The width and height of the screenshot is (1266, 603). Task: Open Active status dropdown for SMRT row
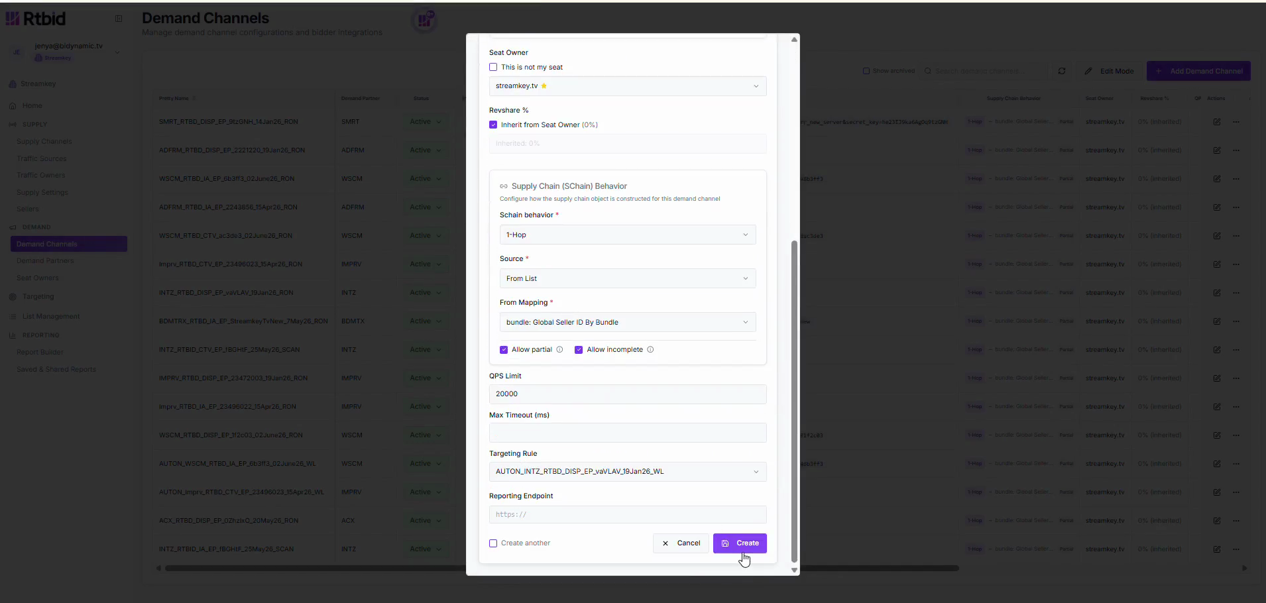tap(425, 122)
